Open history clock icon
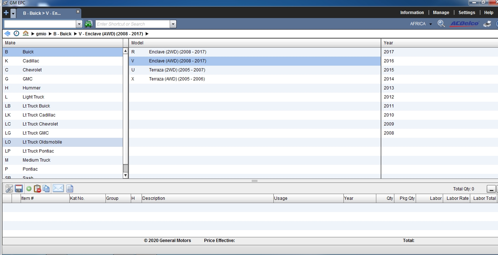 (x=17, y=34)
